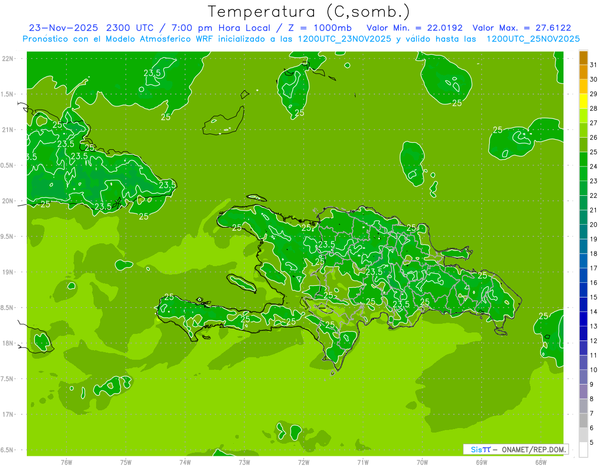Click the 21N latitude axis label
Viewport: 607px width, 469px height.
click(x=9, y=130)
